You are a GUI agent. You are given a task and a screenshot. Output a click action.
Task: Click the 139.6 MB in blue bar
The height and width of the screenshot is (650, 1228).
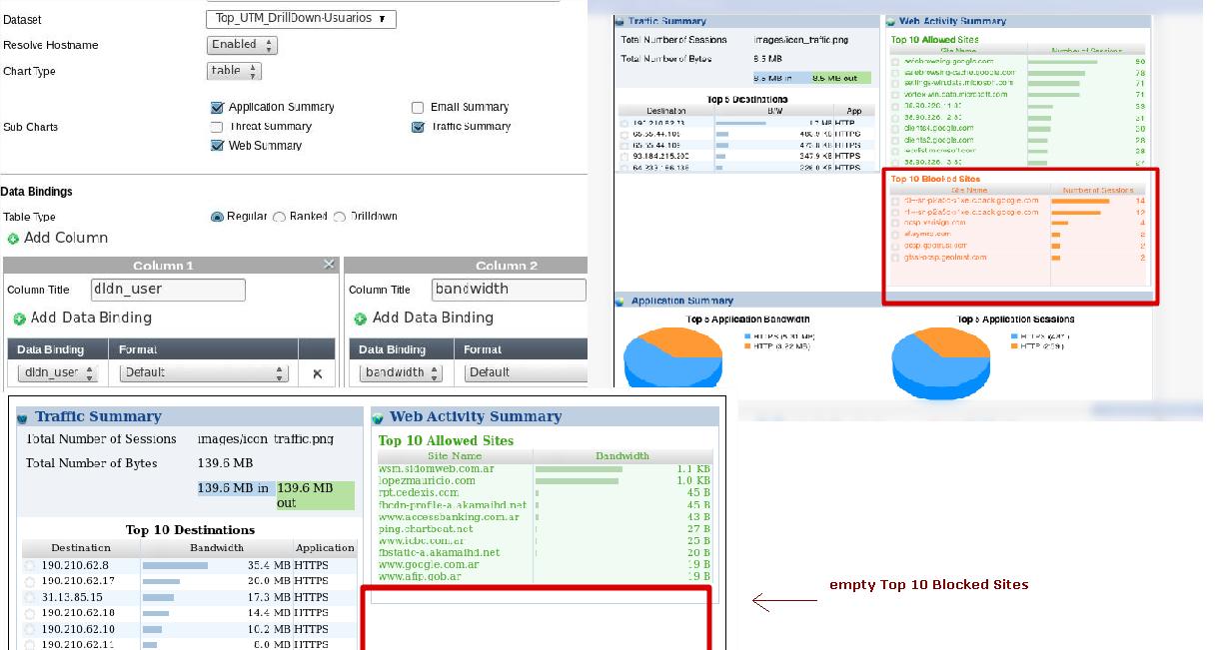click(x=236, y=488)
